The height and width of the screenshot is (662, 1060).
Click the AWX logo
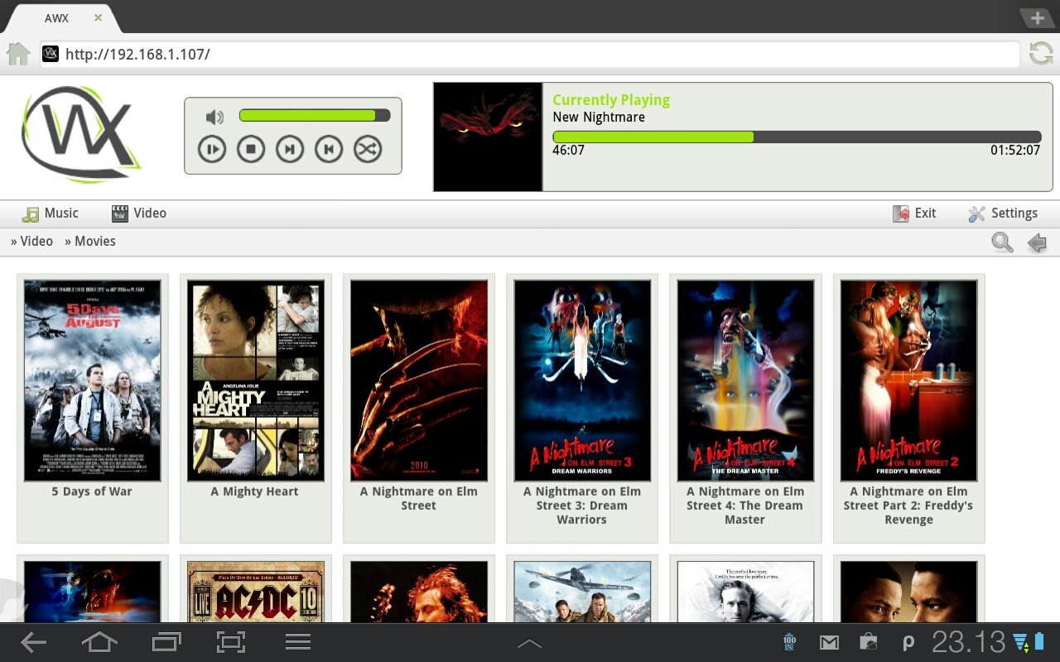79,134
